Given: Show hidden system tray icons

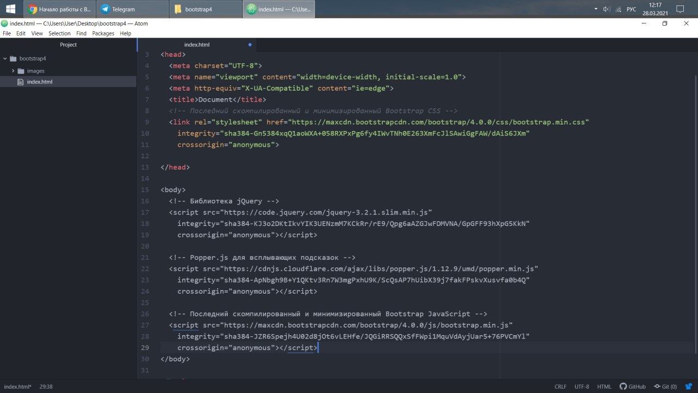Looking at the screenshot, I should [x=596, y=9].
